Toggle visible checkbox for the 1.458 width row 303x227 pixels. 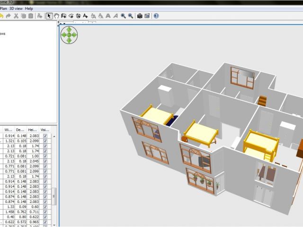[x=45, y=211]
